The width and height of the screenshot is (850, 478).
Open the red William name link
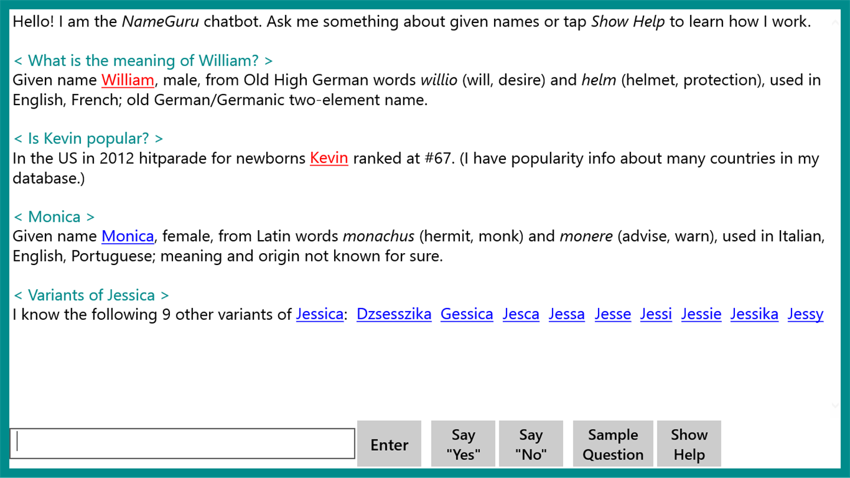[x=127, y=80]
